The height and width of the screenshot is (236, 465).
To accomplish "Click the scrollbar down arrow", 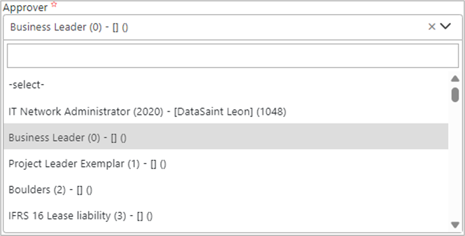I will tap(455, 225).
